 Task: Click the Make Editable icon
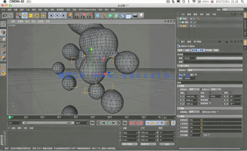point(3,24)
